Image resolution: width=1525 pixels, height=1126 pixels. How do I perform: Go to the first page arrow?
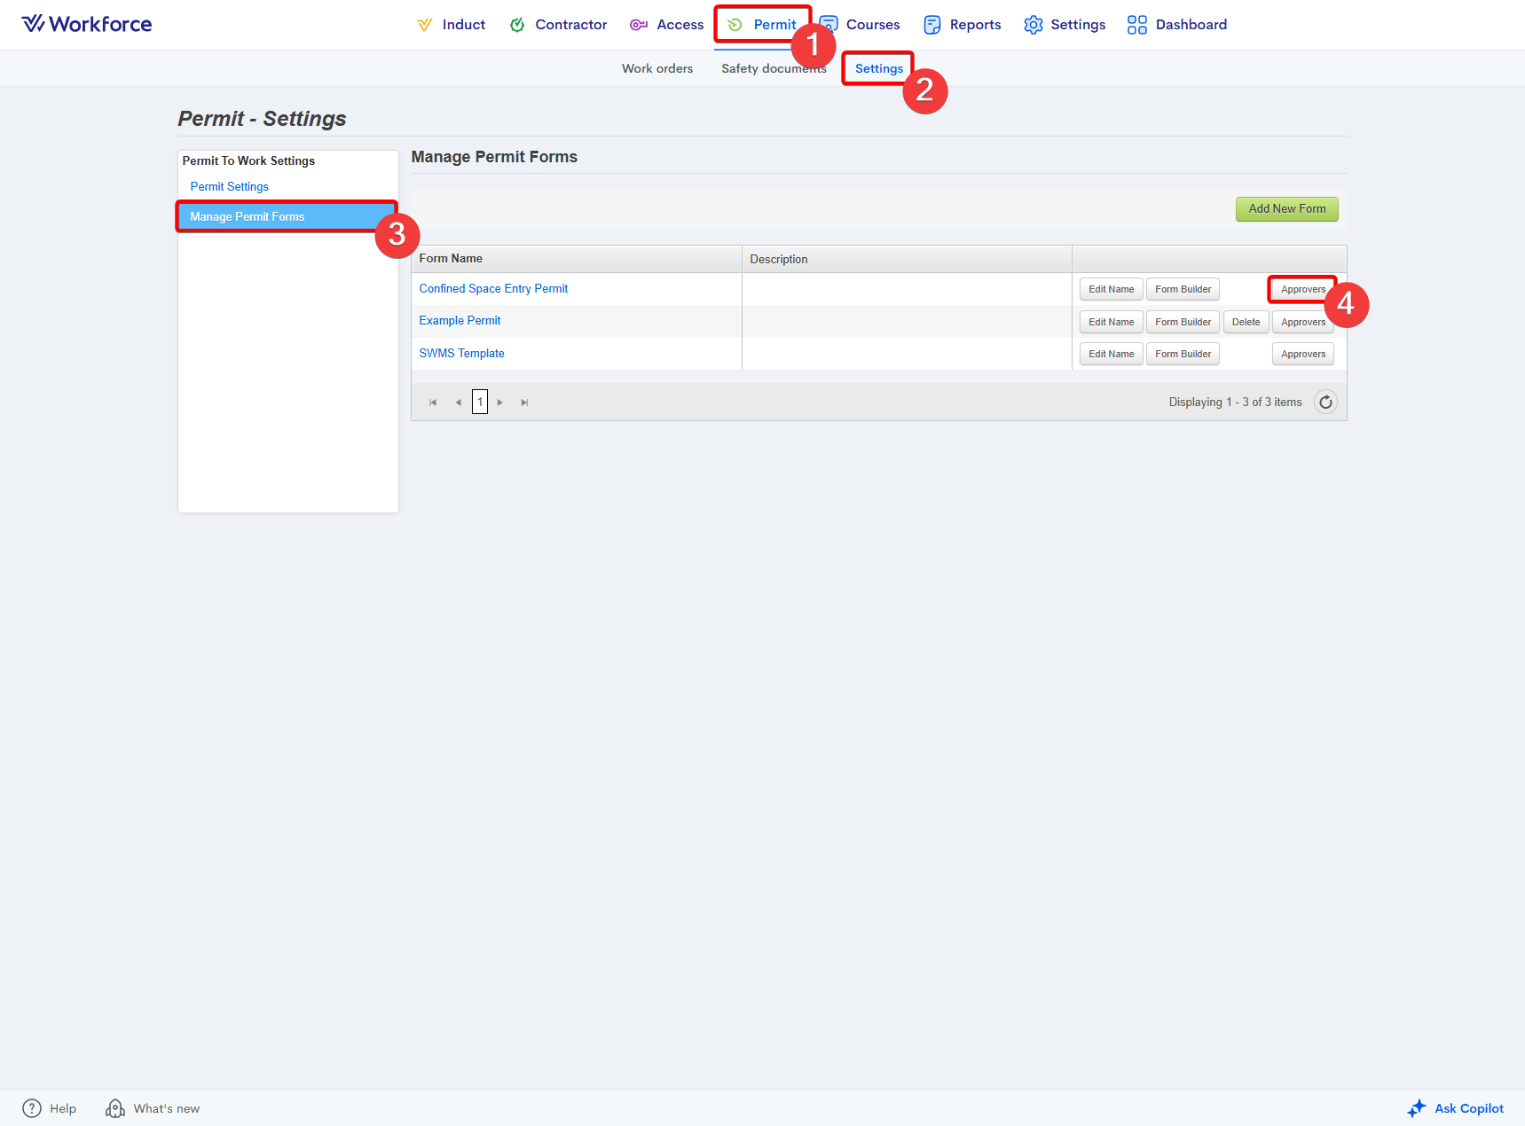point(433,403)
